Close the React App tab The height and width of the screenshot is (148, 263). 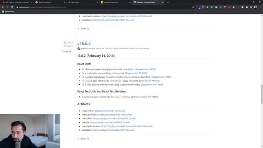[x=97, y=2]
